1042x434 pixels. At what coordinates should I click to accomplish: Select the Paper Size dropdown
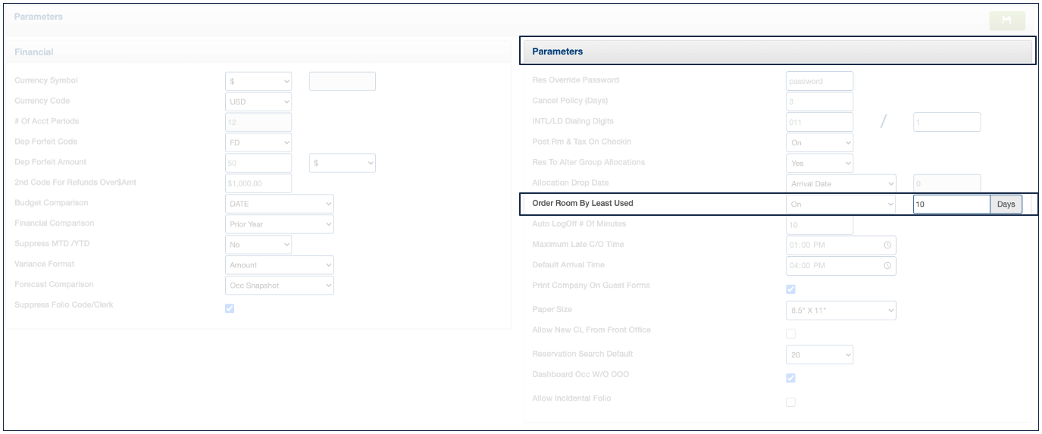point(840,310)
